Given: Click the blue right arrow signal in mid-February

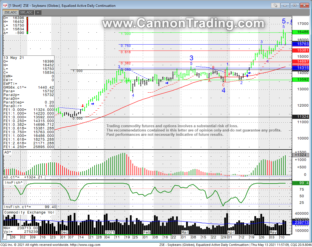Looking at the screenshot, I should click(x=167, y=83).
